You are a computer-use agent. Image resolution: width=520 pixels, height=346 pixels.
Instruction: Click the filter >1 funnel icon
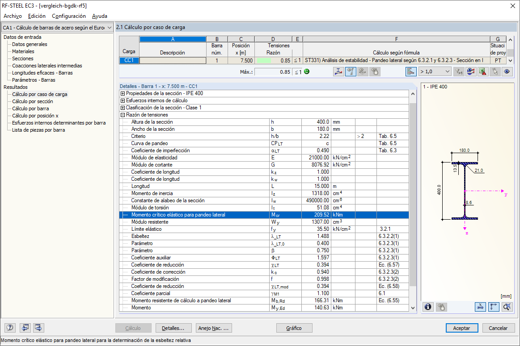(459, 71)
